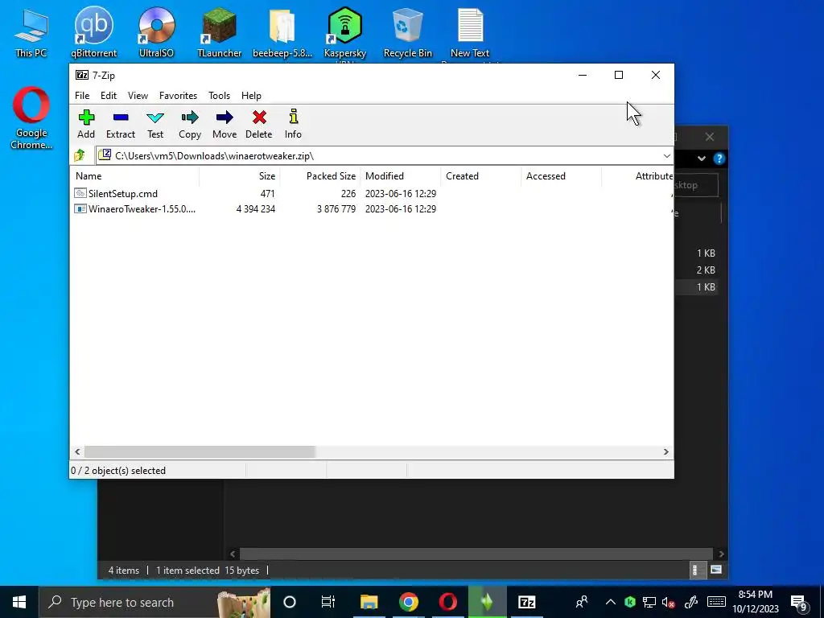Open the Edit menu
Viewport: 824px width, 618px height.
[109, 96]
